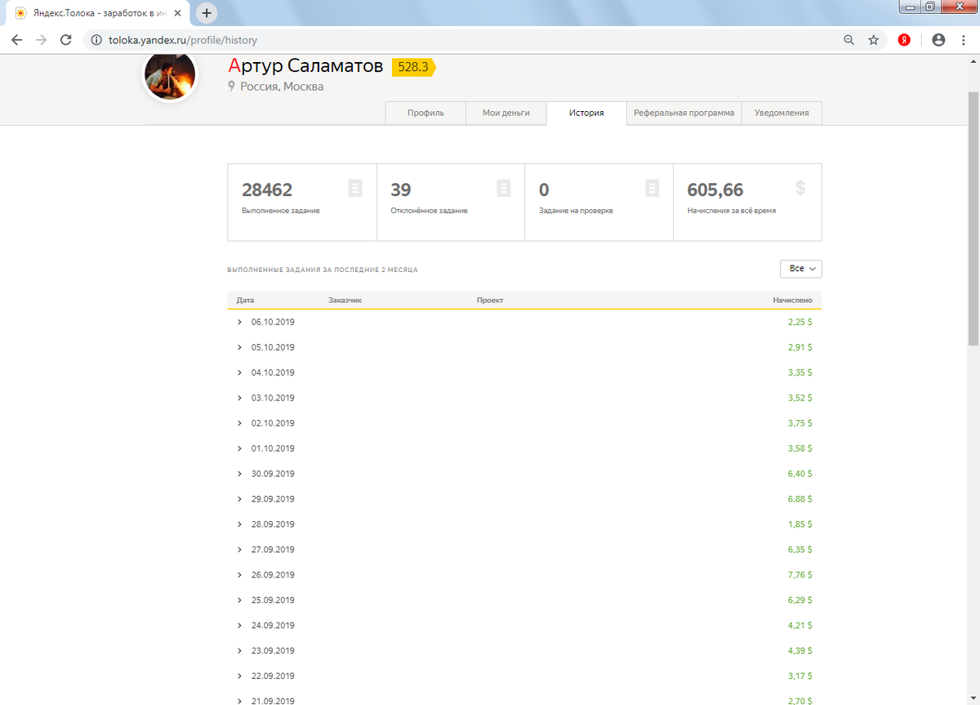Open the Chrome profile account icon

pyautogui.click(x=938, y=39)
